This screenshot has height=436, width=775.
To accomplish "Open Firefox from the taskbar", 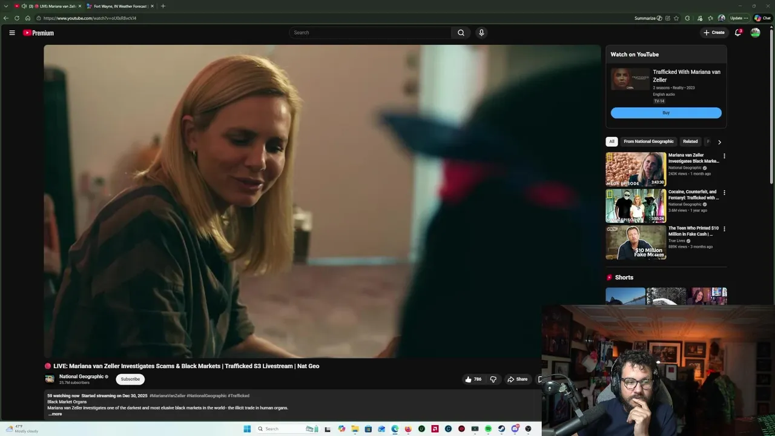I will 408,429.
